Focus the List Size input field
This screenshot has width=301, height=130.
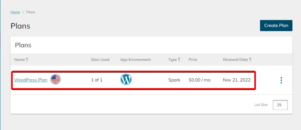pos(280,105)
